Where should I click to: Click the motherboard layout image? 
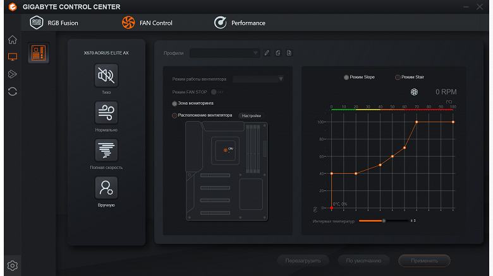[x=227, y=171]
